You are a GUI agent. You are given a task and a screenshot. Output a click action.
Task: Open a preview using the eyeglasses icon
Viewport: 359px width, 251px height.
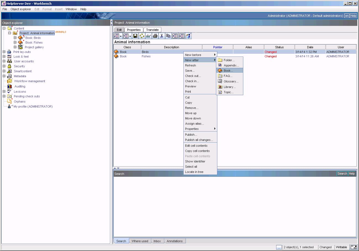[x=149, y=36]
